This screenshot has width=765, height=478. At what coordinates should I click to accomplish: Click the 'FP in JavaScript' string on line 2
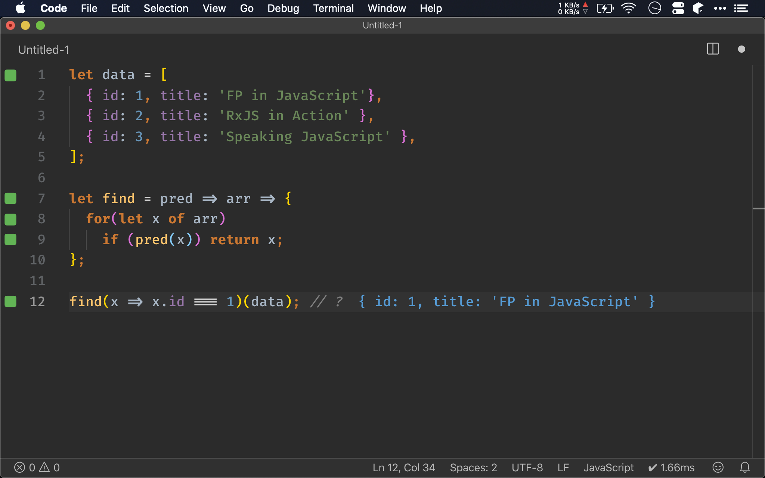tap(292, 95)
